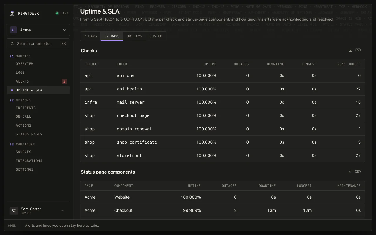Click the Check column header

click(122, 64)
